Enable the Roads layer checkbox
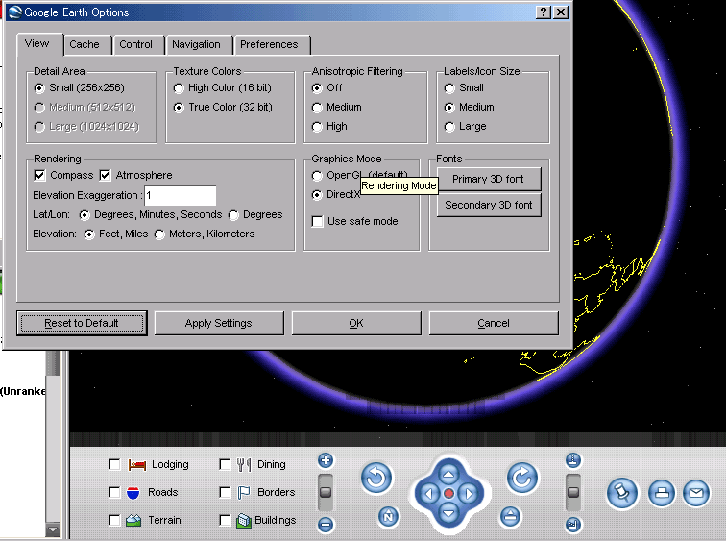Image resolution: width=726 pixels, height=541 pixels. 114,492
